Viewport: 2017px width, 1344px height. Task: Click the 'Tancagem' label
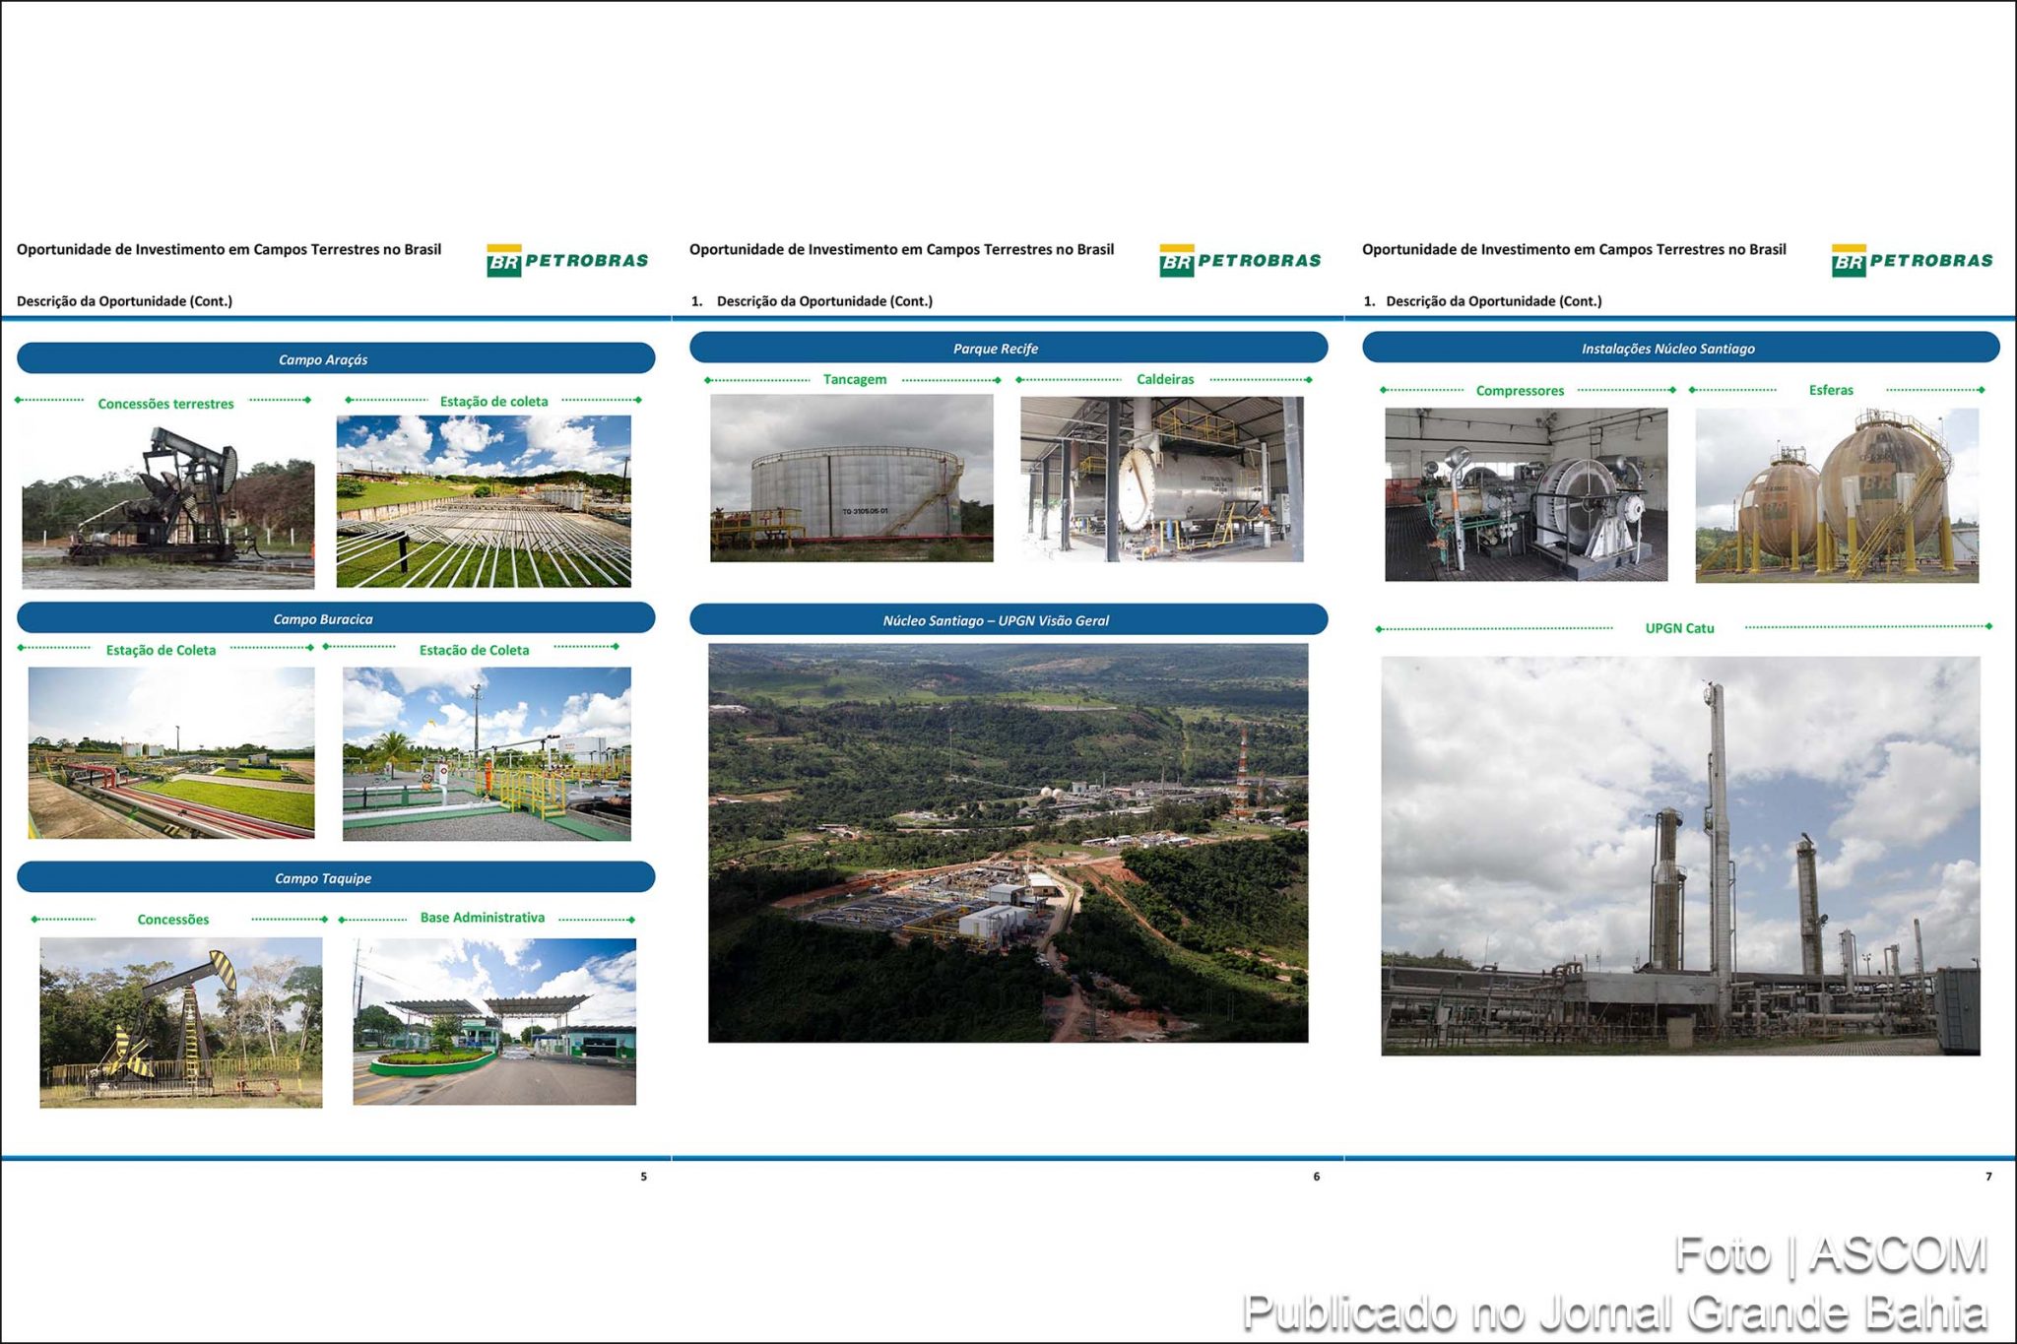coord(855,379)
